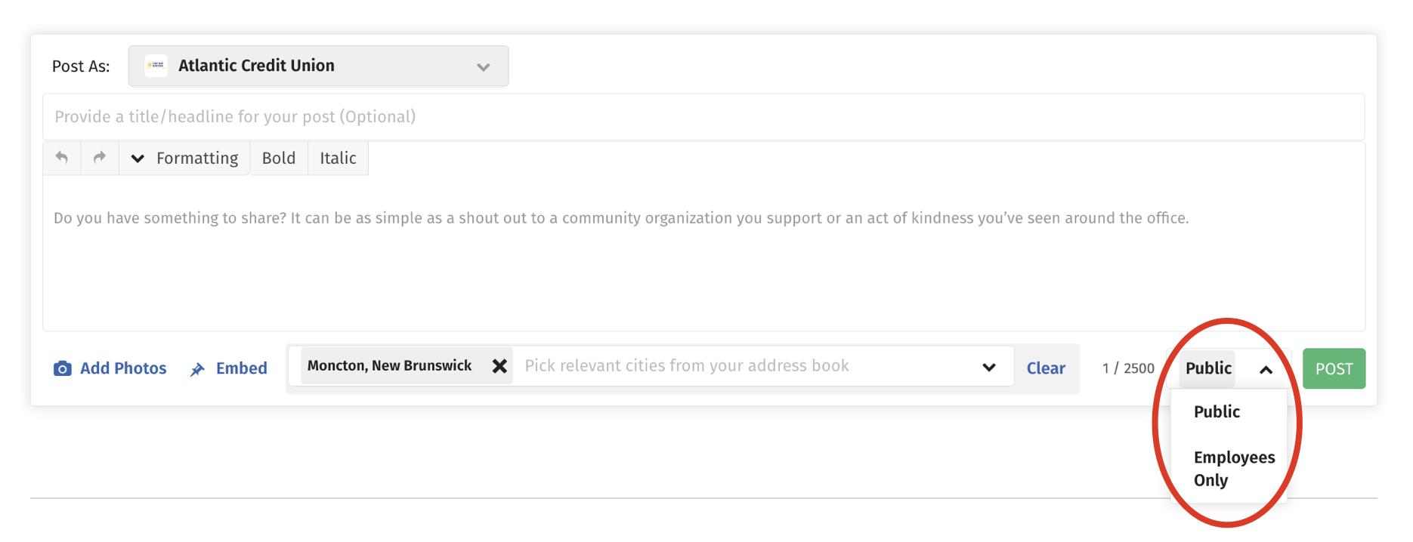Open the Embed link
Viewport: 1413px width, 542px height.
point(242,368)
